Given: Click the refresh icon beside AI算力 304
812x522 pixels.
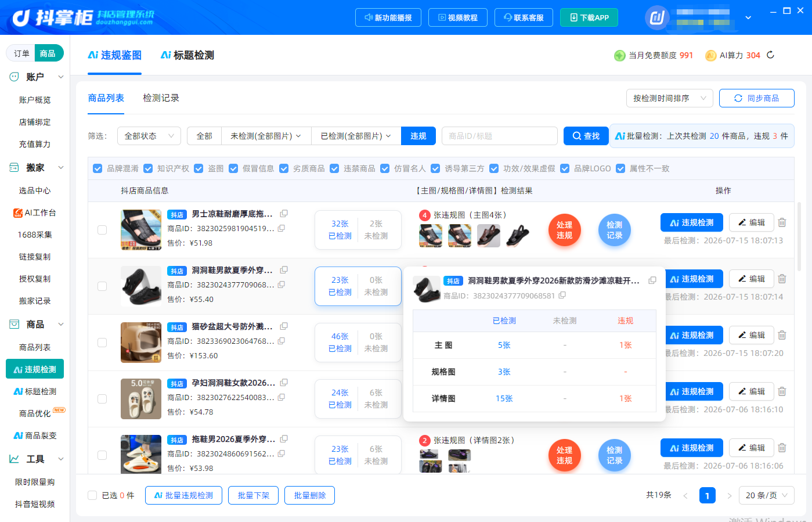Looking at the screenshot, I should point(770,55).
